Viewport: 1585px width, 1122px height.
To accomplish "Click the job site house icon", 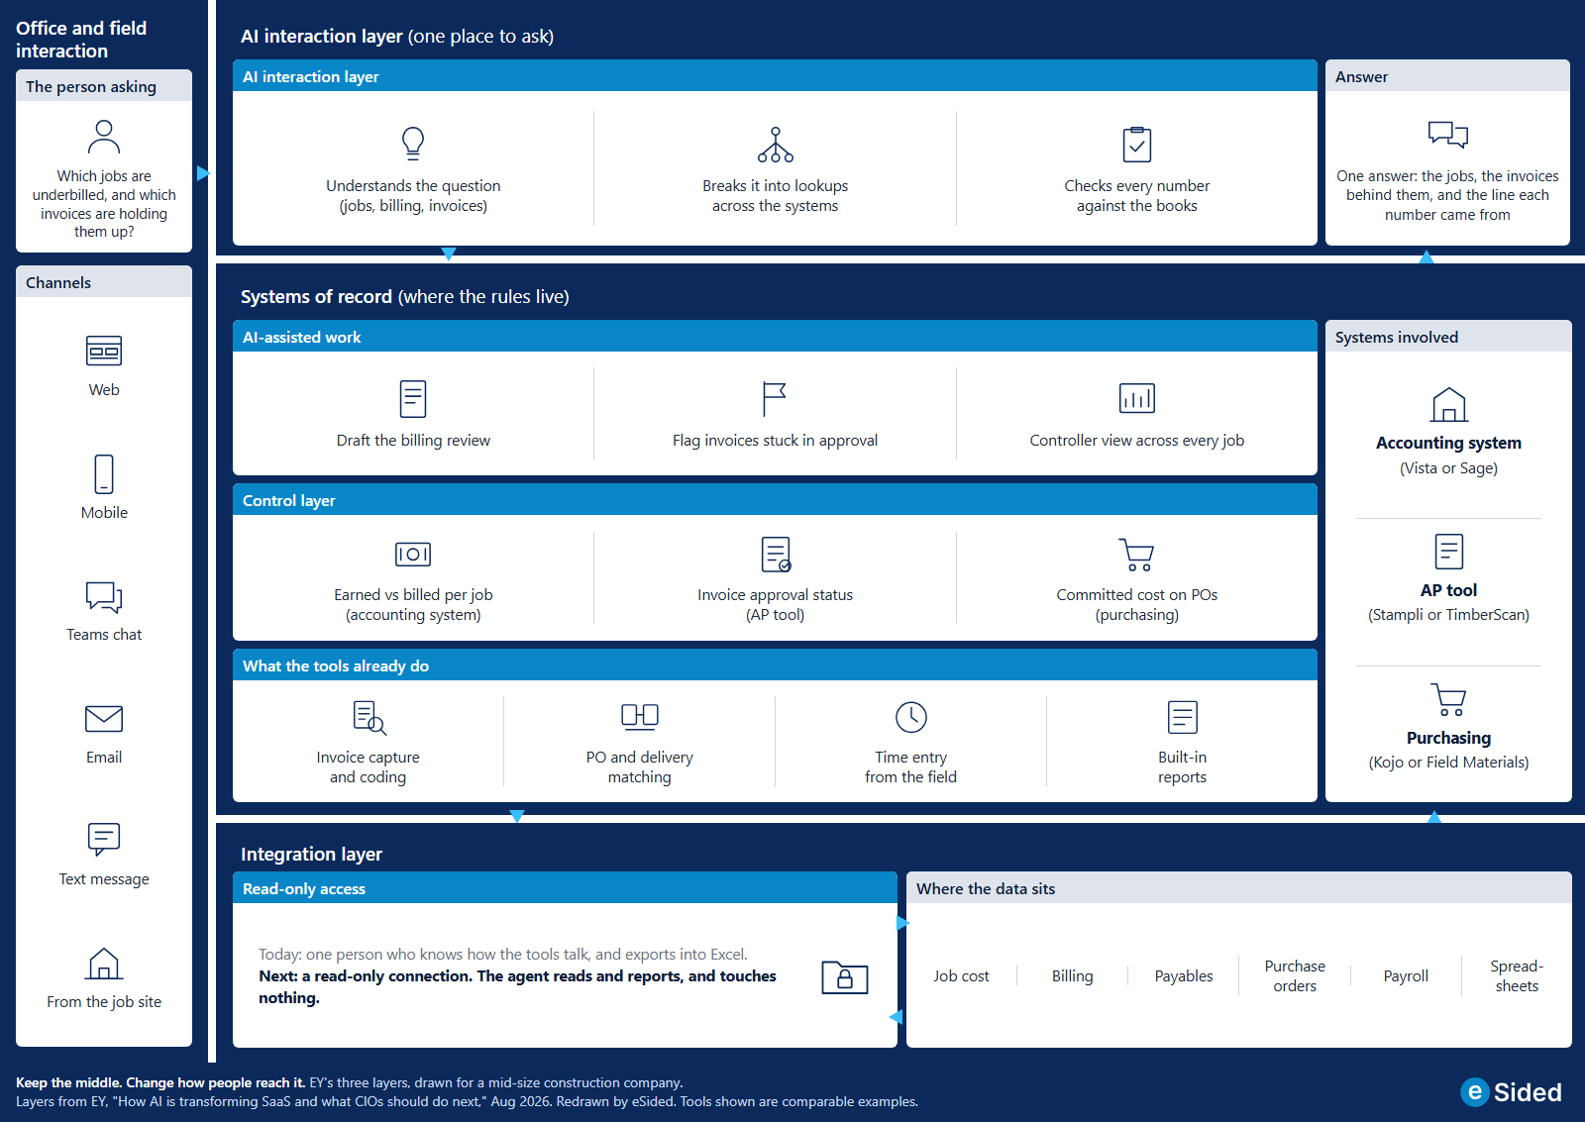I will tap(104, 964).
